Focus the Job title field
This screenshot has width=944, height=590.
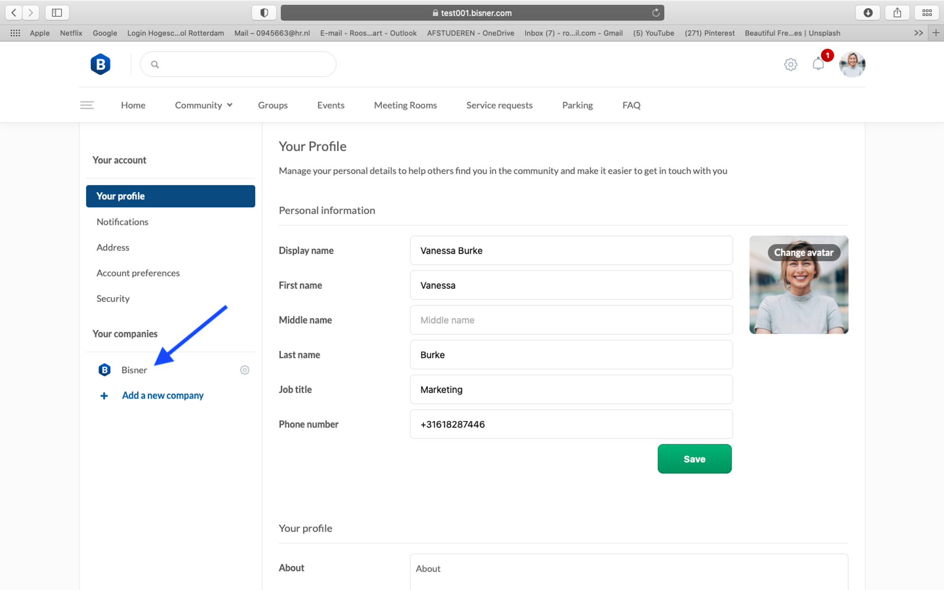(571, 389)
